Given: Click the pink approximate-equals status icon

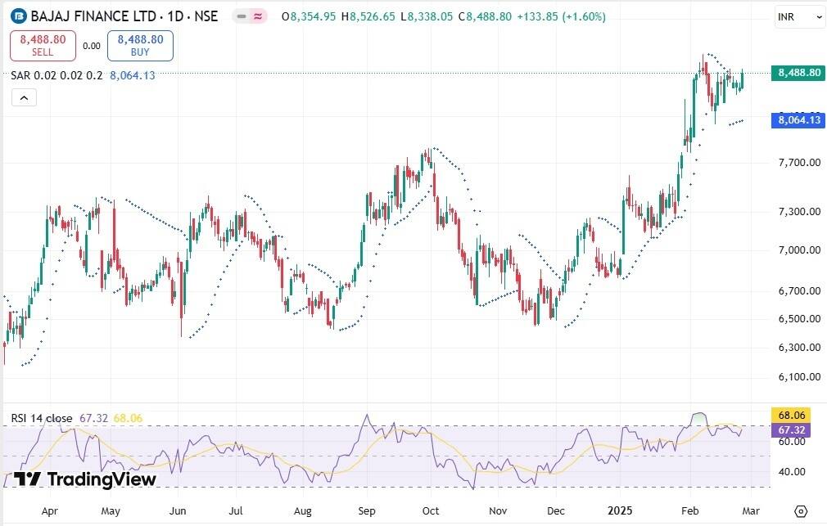Looking at the screenshot, I should pos(259,16).
